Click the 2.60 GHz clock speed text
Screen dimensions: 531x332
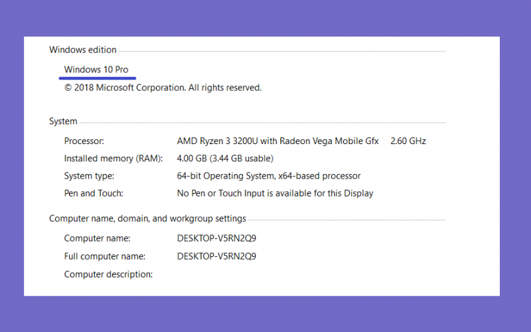(x=408, y=141)
